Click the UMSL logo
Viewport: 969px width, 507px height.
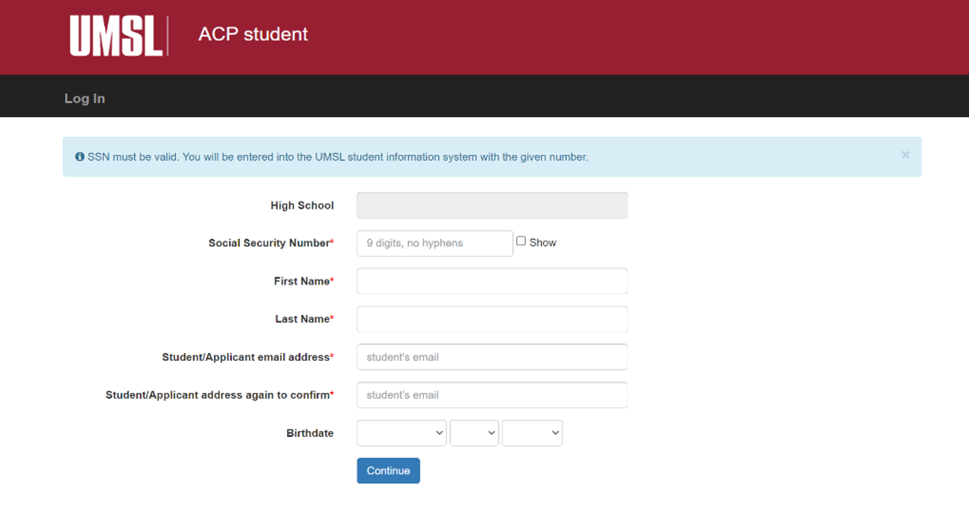pos(117,35)
